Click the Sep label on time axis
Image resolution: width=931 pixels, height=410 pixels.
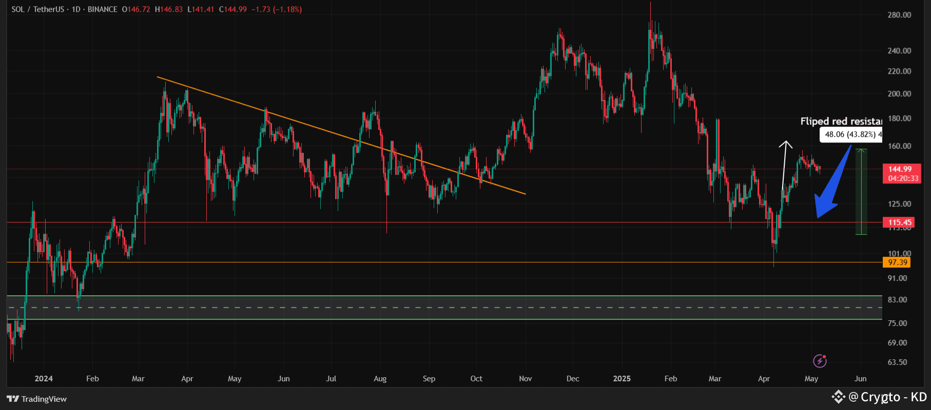(x=429, y=379)
